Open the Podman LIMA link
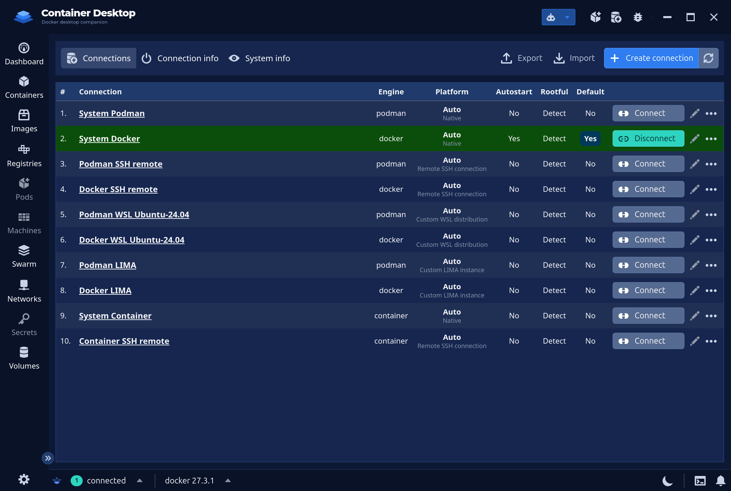Viewport: 731px width, 491px height. (x=107, y=265)
